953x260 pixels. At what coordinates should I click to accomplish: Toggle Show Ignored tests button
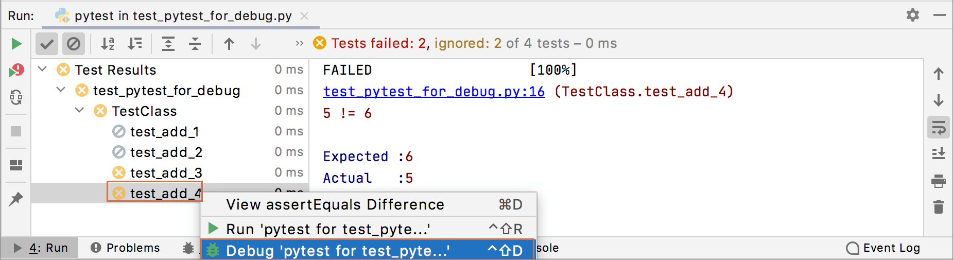pyautogui.click(x=74, y=44)
